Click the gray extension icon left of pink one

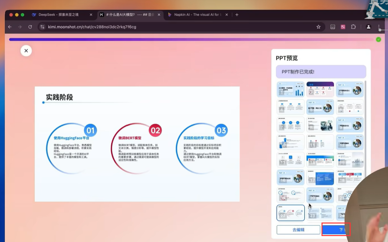(x=332, y=27)
